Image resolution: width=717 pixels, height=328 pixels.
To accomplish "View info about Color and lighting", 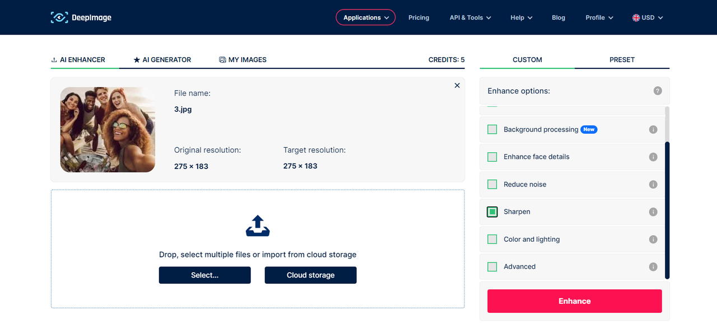I will (x=653, y=239).
